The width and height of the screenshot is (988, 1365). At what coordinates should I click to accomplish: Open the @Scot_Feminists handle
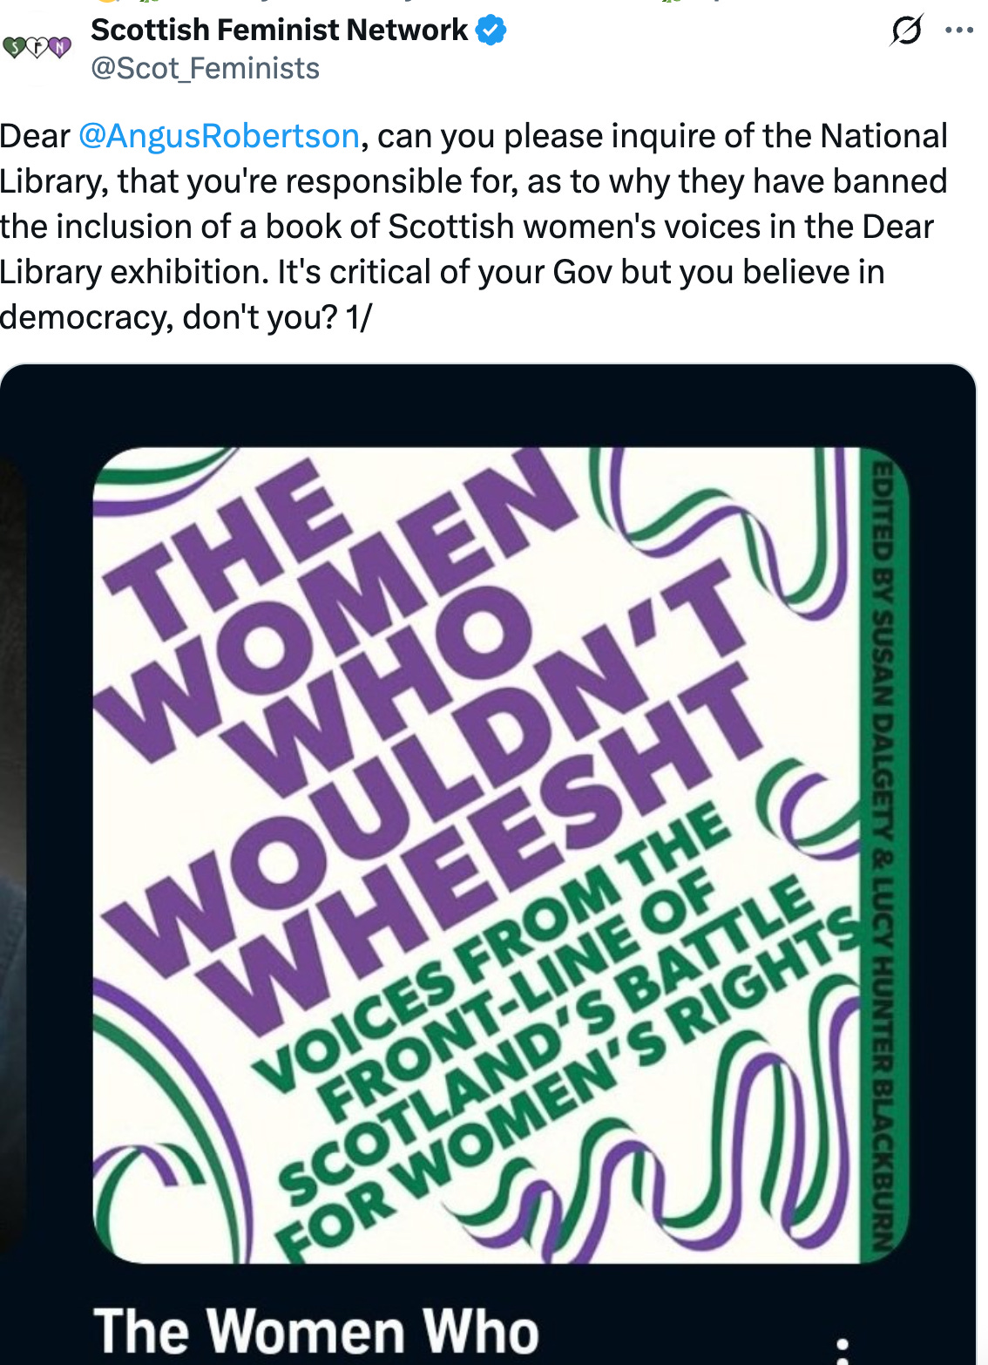206,69
